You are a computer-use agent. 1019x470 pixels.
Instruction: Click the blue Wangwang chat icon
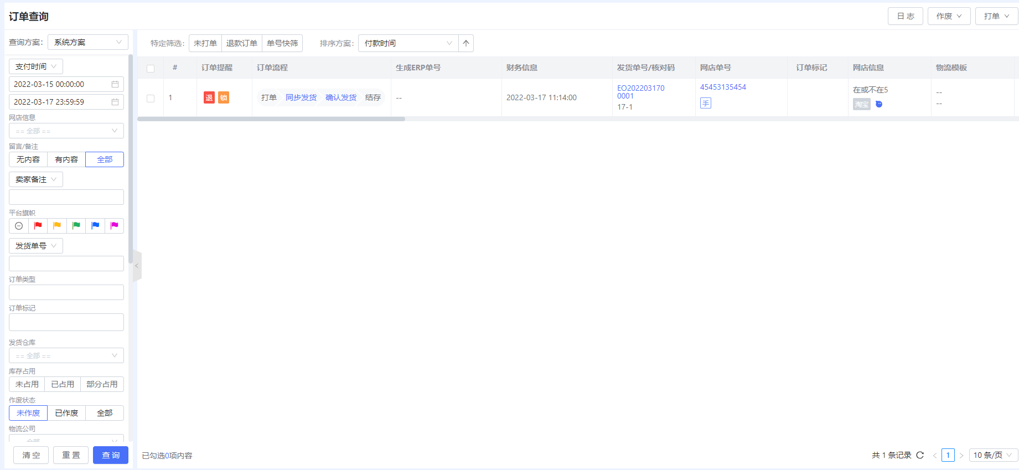[879, 104]
